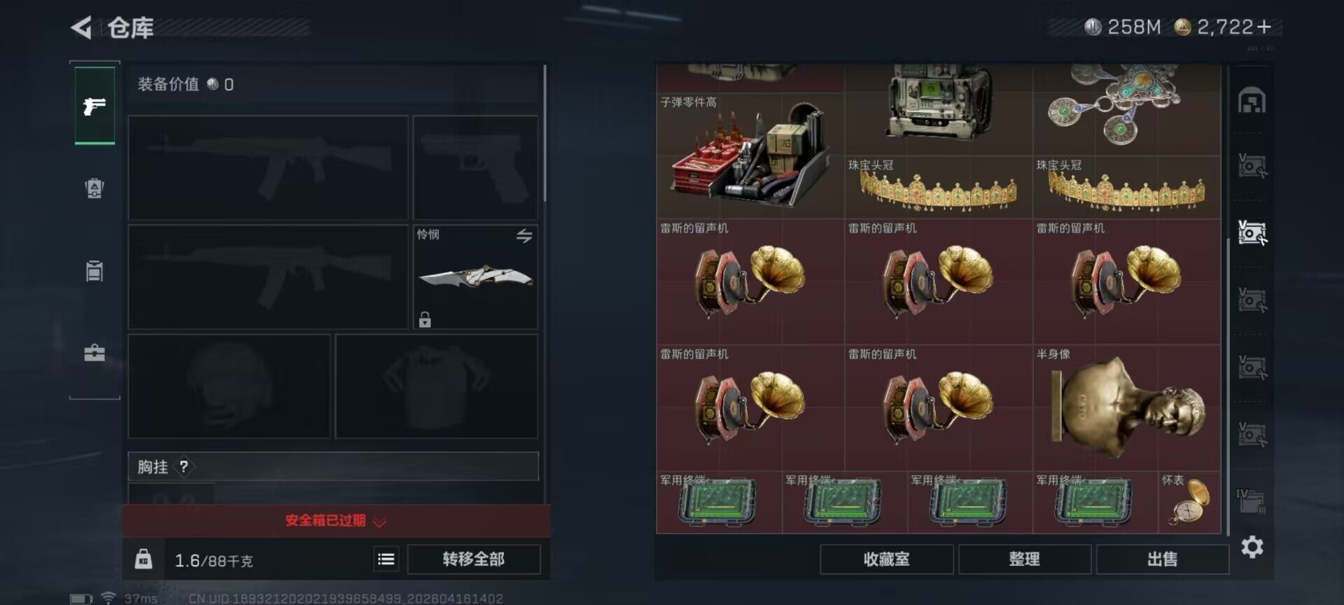Screen dimensions: 1344x605
Task: Click the plus beside 2,722 currency
Action: [x=1264, y=27]
